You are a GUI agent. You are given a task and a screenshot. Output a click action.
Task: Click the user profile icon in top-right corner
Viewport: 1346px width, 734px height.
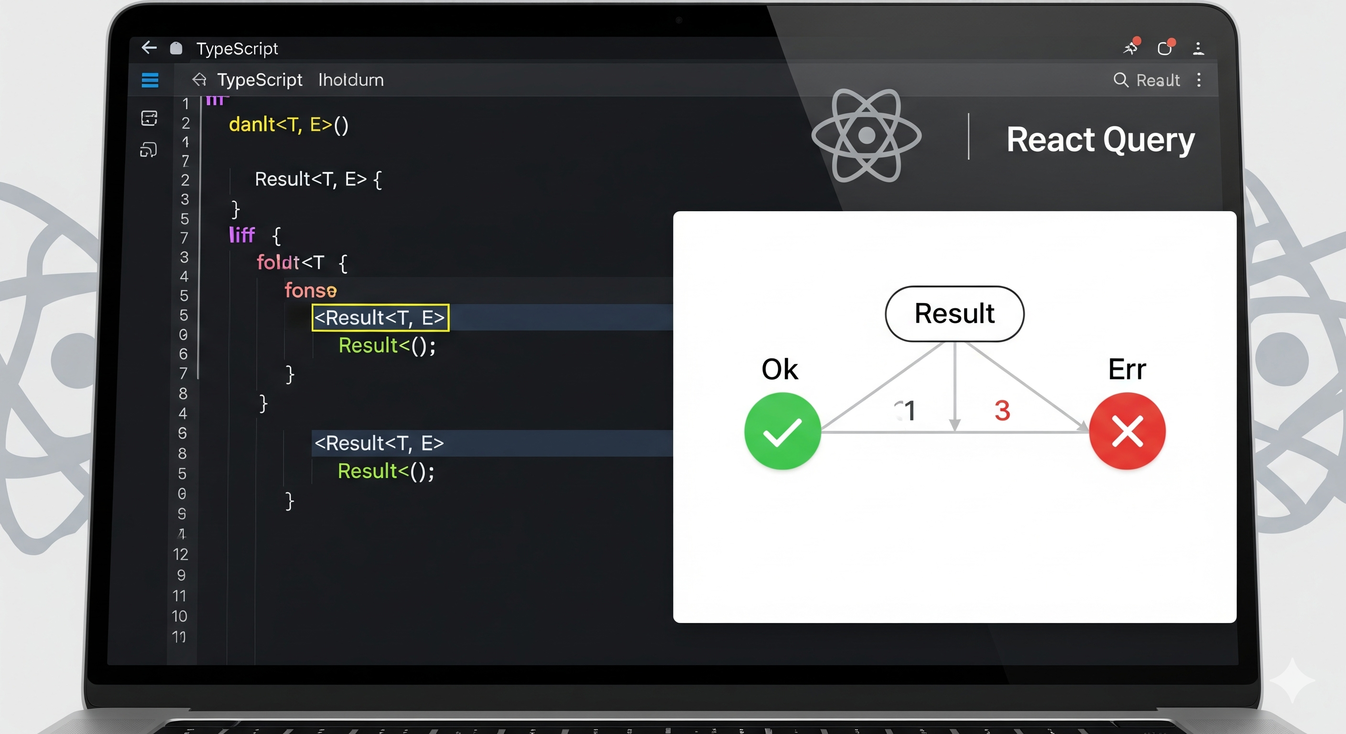1199,49
